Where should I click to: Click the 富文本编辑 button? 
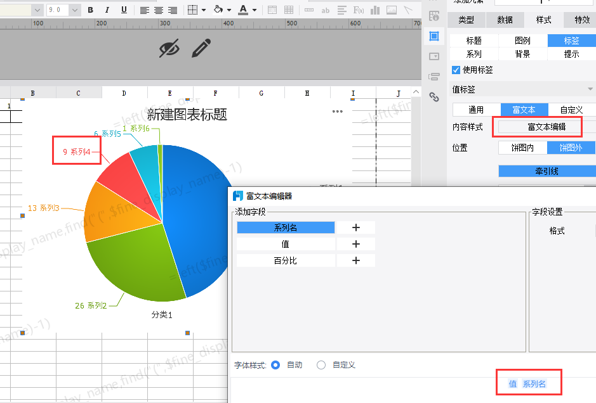pos(547,127)
